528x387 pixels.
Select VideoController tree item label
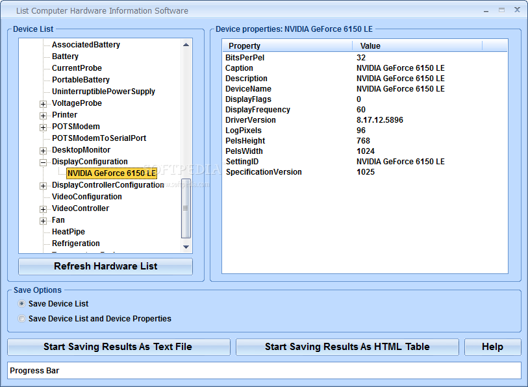(x=81, y=208)
